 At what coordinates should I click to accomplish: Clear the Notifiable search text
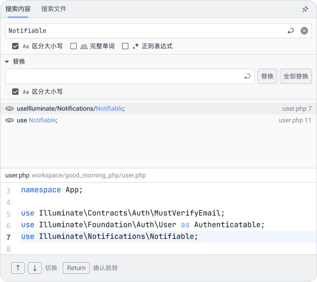304,31
